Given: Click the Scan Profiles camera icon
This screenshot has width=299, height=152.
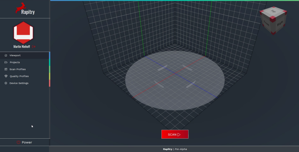Looking at the screenshot, I should 6,69.
